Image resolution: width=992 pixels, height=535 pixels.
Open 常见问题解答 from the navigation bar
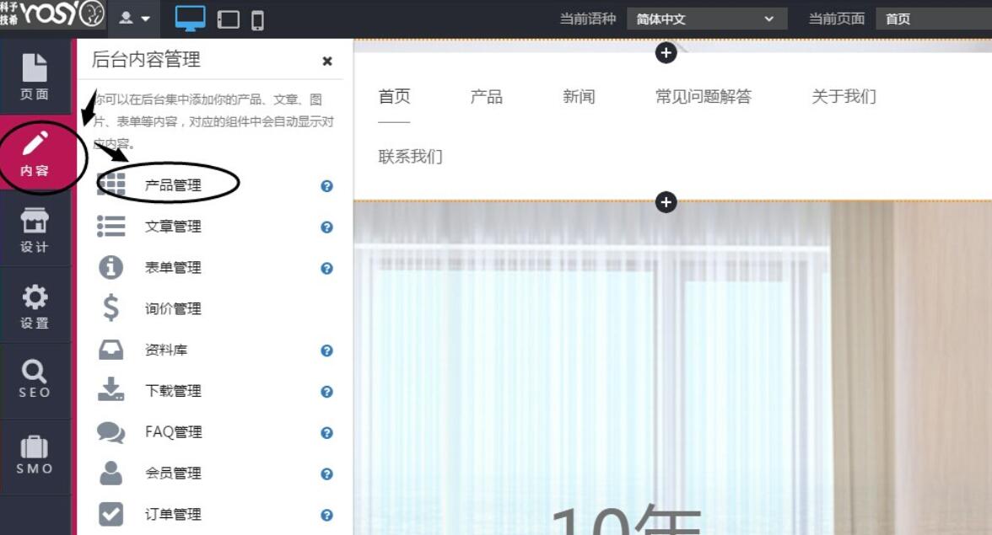click(x=706, y=97)
